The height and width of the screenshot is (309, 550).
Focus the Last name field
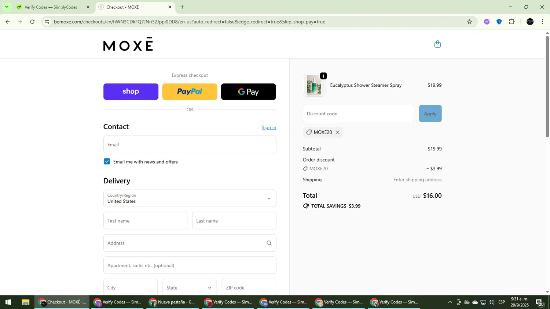(x=234, y=221)
